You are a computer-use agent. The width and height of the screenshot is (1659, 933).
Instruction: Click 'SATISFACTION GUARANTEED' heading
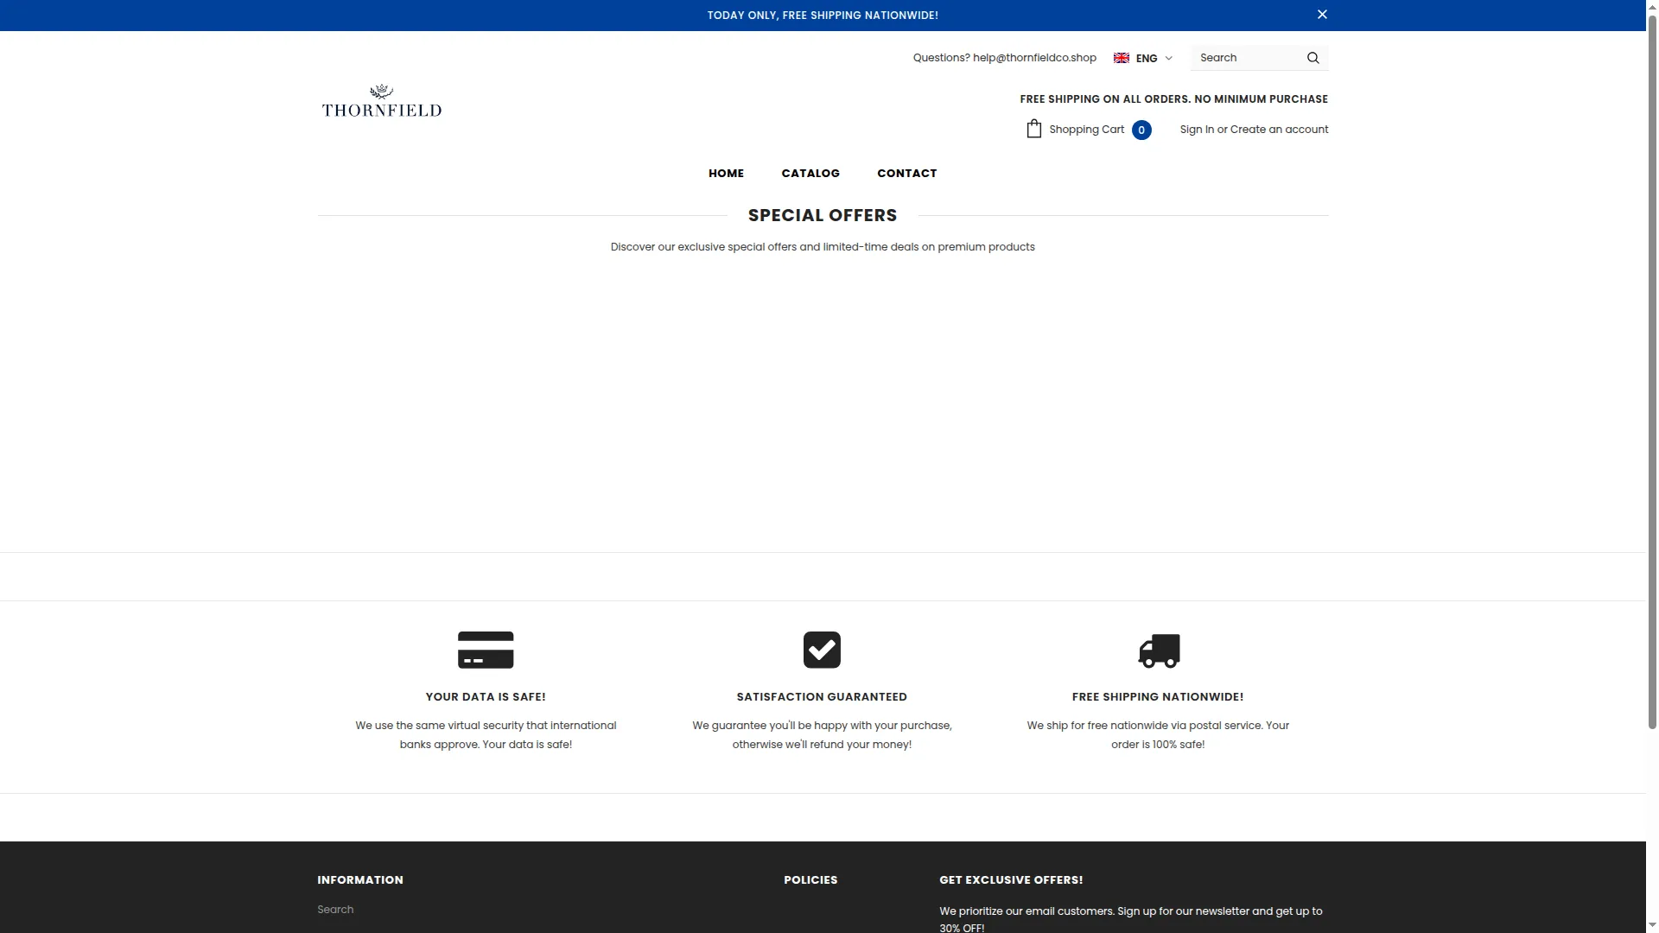tap(822, 696)
